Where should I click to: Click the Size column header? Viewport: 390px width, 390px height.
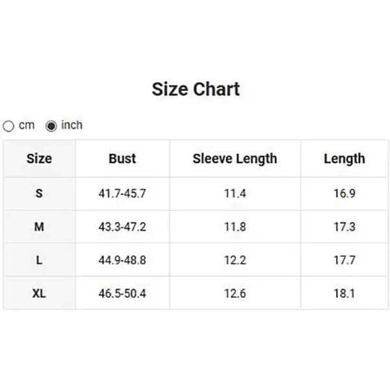39,159
